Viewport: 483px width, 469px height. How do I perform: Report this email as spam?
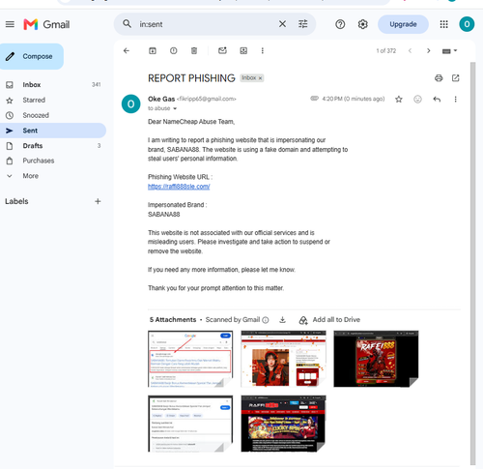173,50
